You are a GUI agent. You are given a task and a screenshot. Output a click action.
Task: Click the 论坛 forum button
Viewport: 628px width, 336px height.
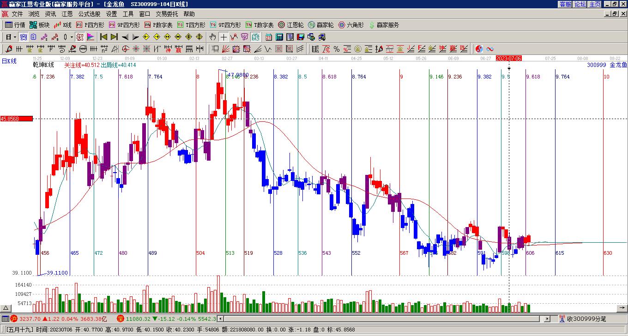pyautogui.click(x=580, y=4)
